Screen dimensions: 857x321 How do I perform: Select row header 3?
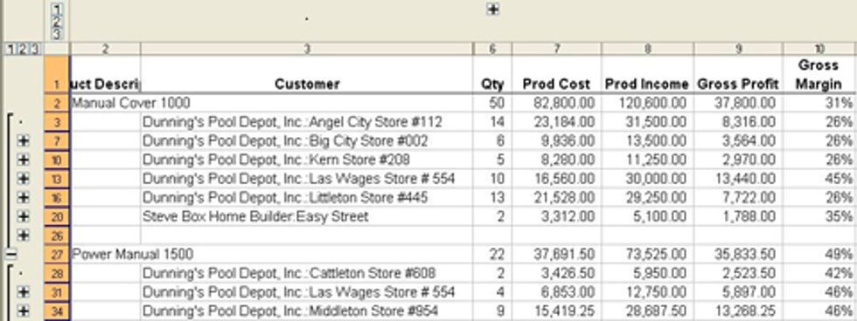57,122
